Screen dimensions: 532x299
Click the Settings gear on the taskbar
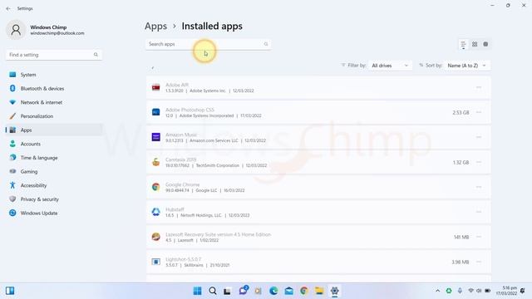pos(334,291)
